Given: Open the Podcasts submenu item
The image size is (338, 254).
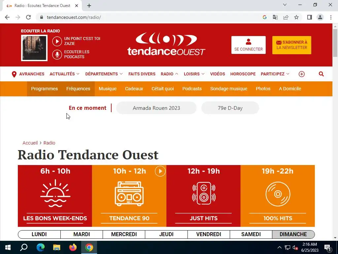Looking at the screenshot, I should pyautogui.click(x=192, y=89).
